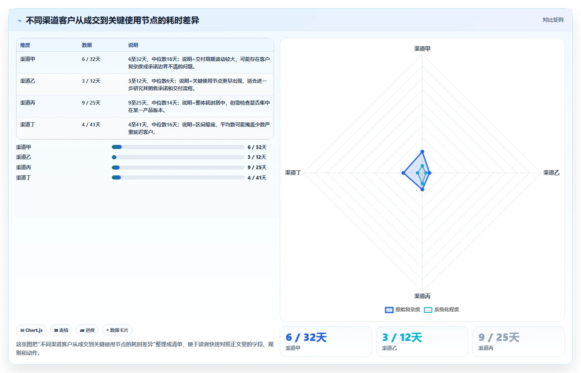Image resolution: width=581 pixels, height=373 pixels.
Task: Toggle the 系统化程度 legend item
Action: click(x=441, y=310)
